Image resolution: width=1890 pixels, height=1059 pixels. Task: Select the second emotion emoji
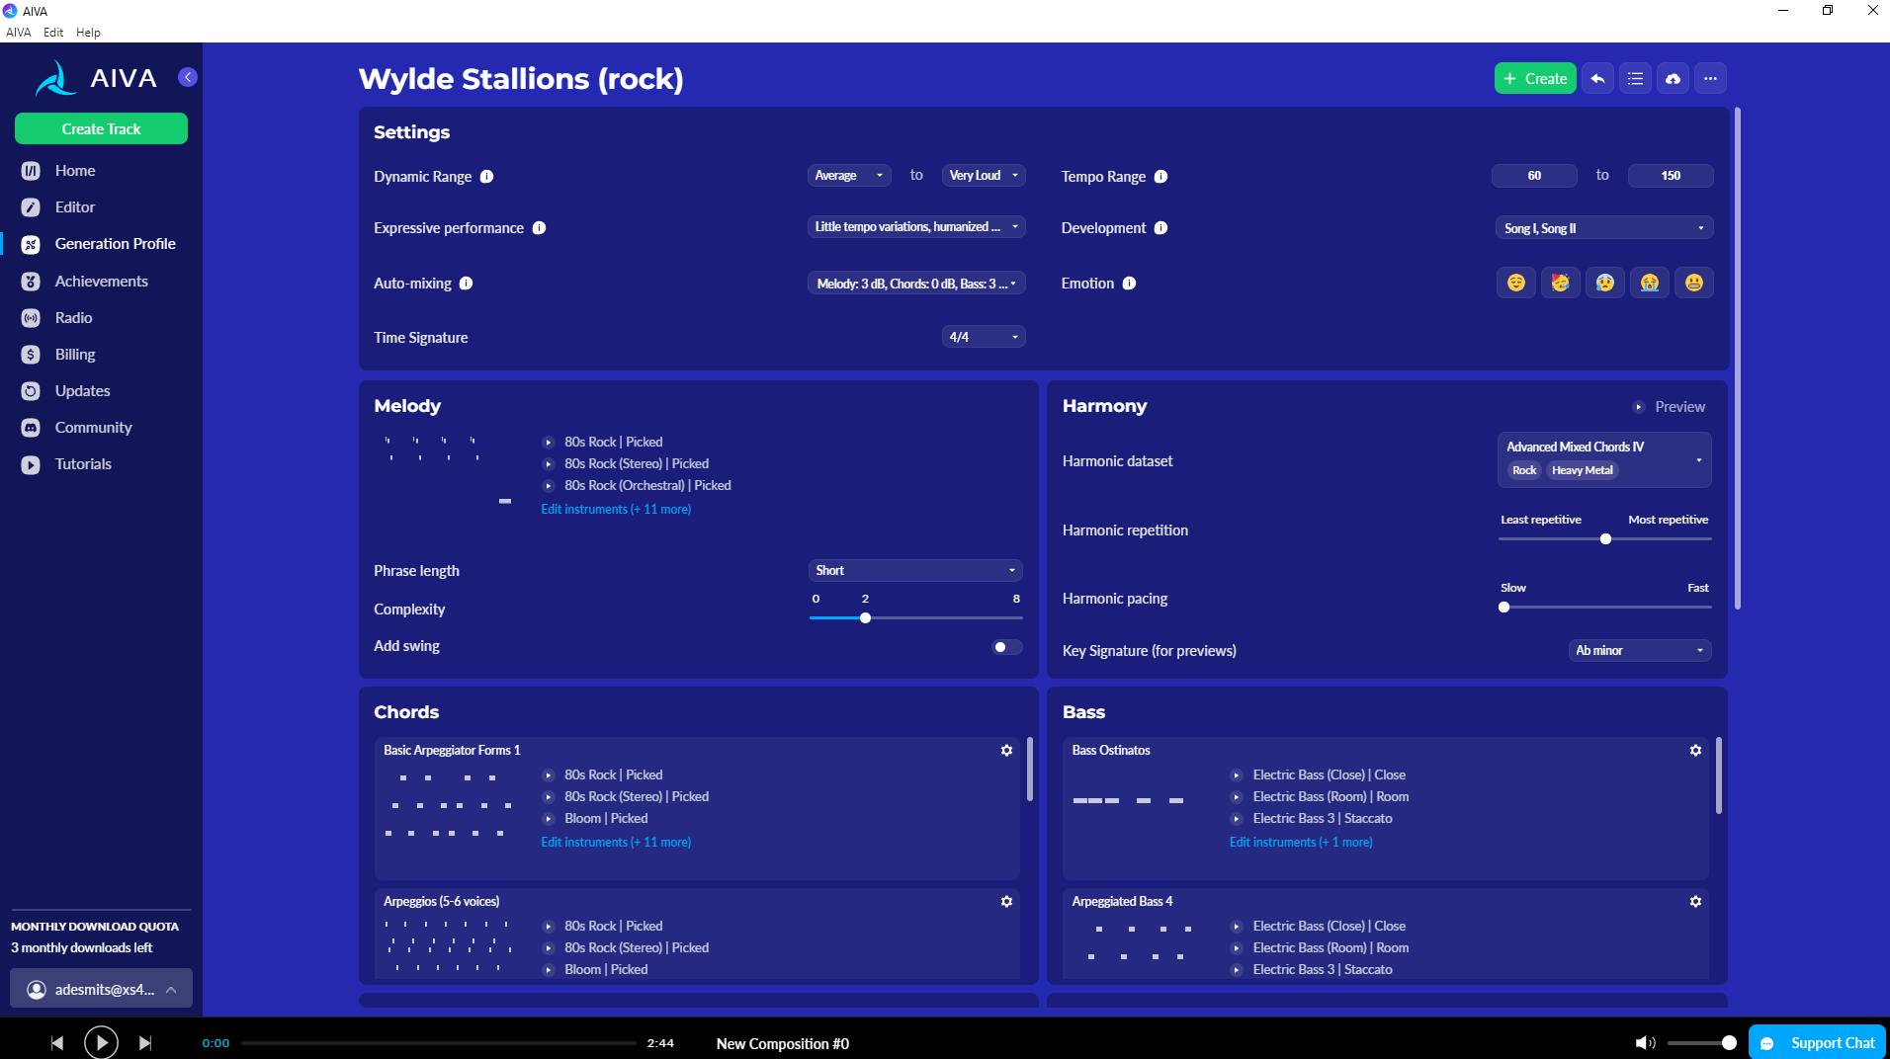[1560, 284]
